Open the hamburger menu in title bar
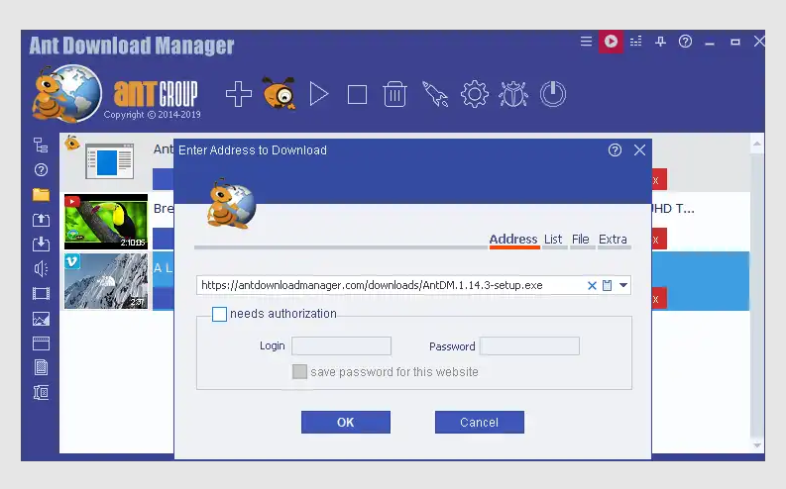The height and width of the screenshot is (489, 786). click(x=586, y=42)
